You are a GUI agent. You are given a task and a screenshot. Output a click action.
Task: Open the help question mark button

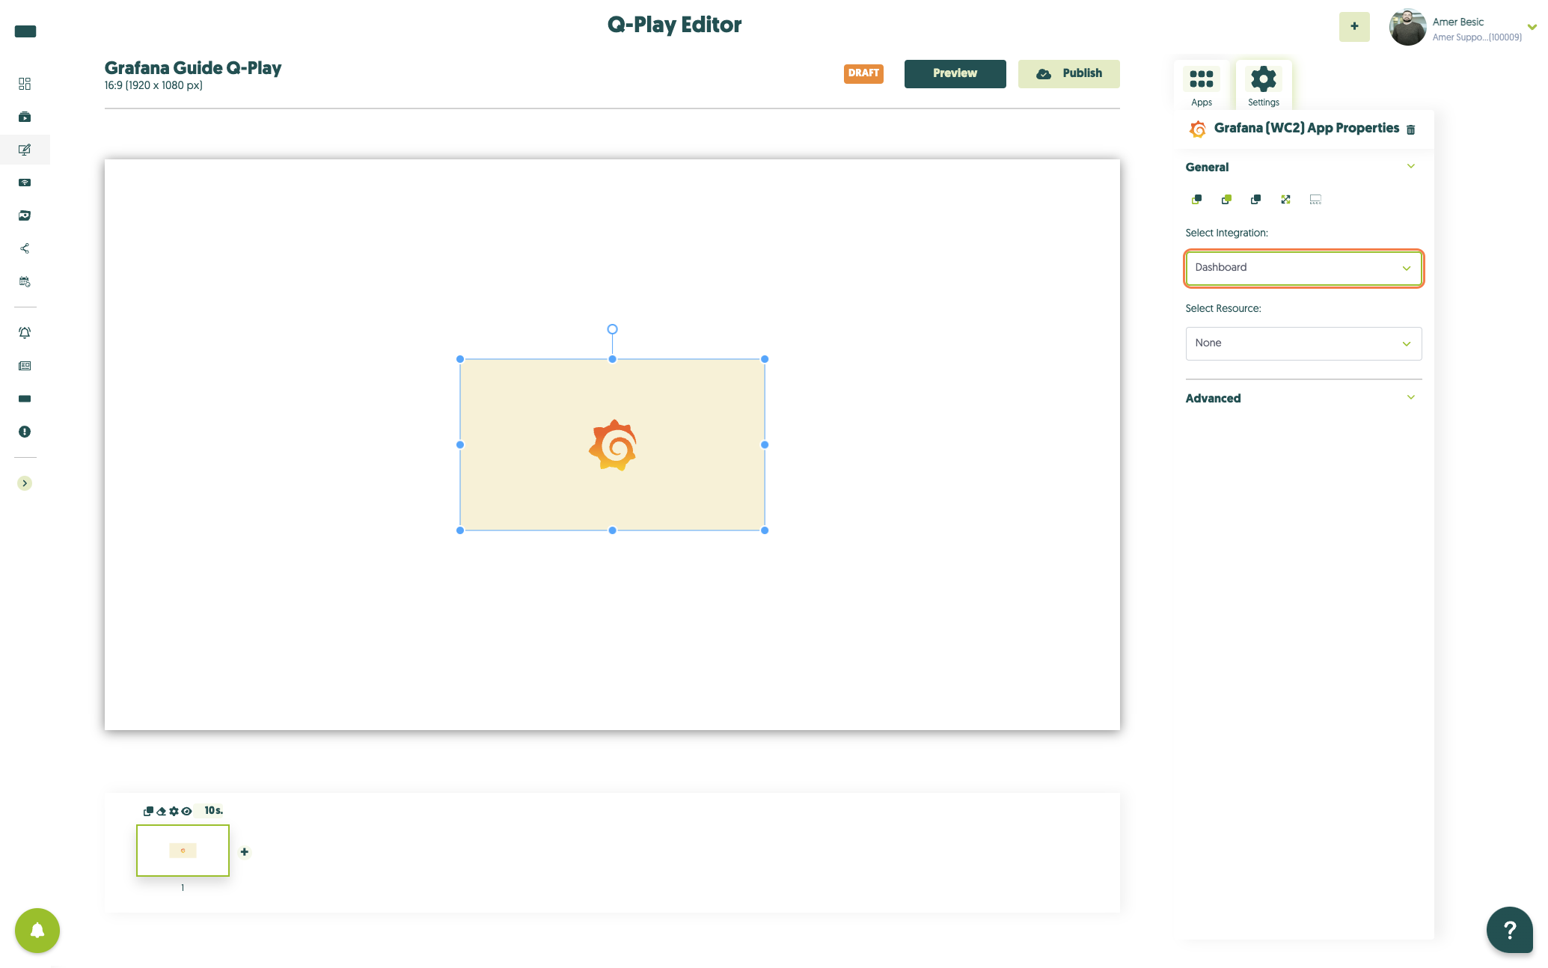pyautogui.click(x=1510, y=930)
